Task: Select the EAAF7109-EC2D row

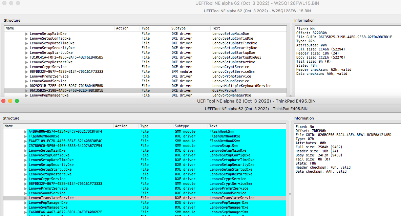Action: tap(145, 141)
